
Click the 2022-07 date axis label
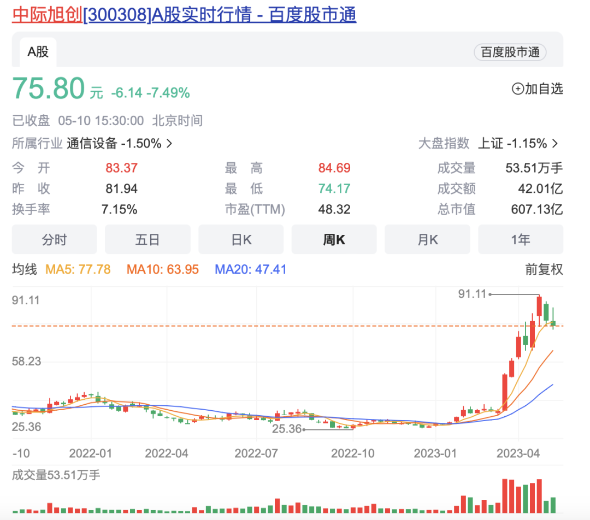(x=256, y=453)
